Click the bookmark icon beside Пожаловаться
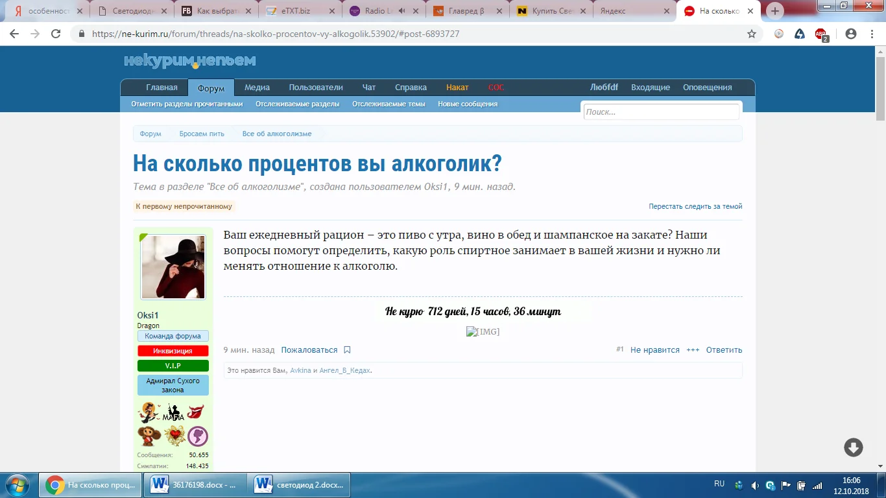This screenshot has height=498, width=886. click(x=347, y=350)
